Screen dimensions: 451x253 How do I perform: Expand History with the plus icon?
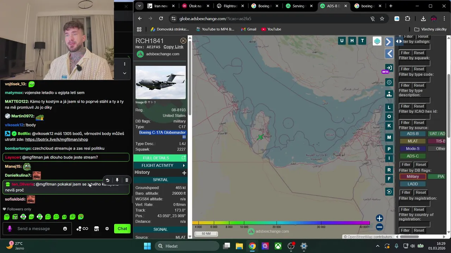tap(184, 173)
